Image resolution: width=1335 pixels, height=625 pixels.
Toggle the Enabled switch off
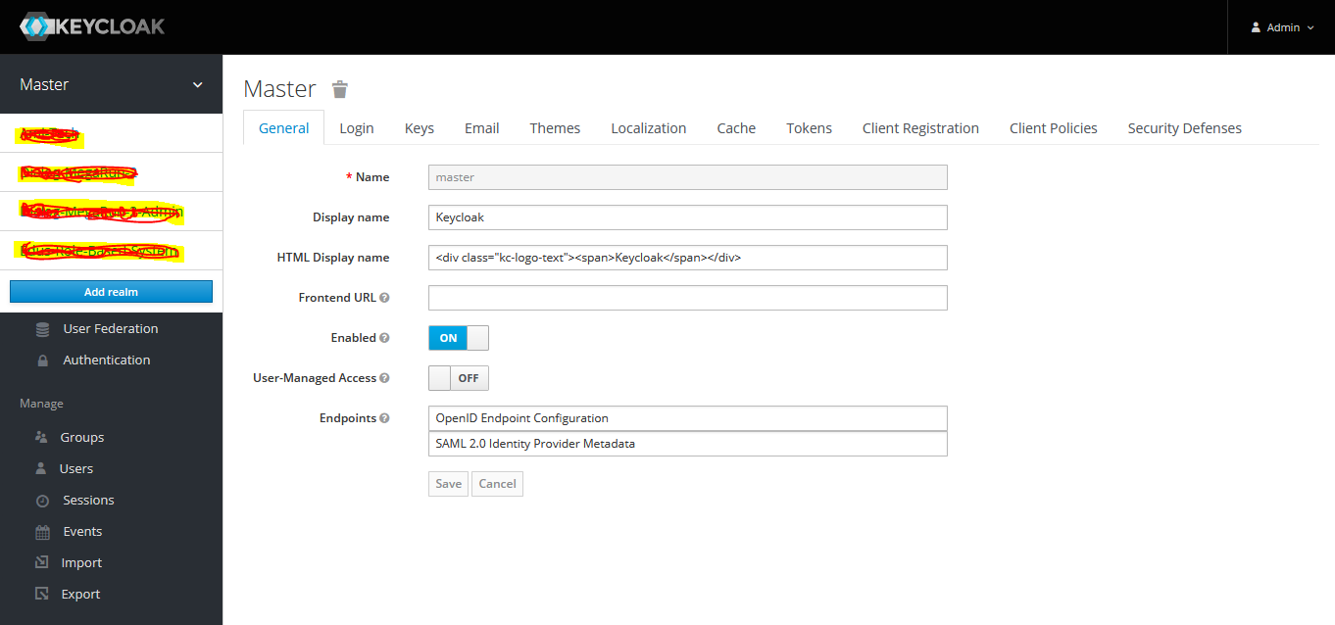pos(459,338)
